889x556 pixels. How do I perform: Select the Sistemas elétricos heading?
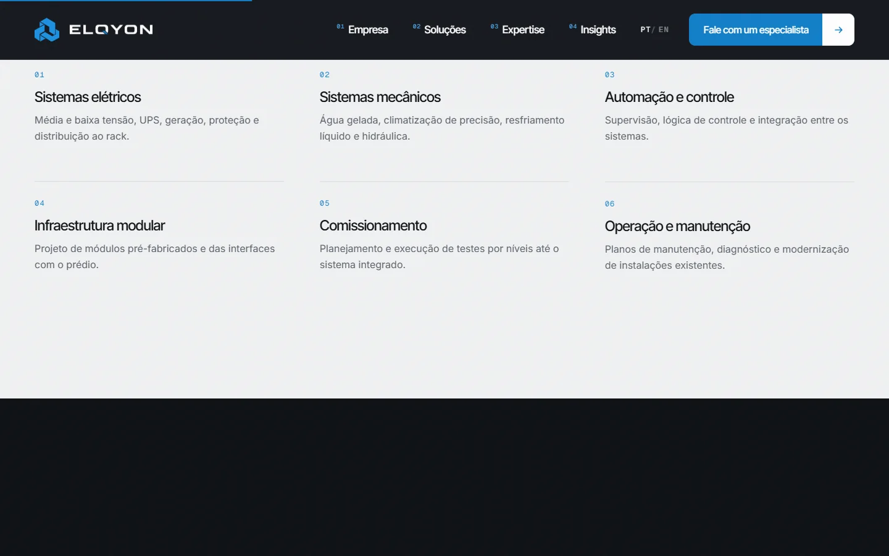tap(88, 97)
